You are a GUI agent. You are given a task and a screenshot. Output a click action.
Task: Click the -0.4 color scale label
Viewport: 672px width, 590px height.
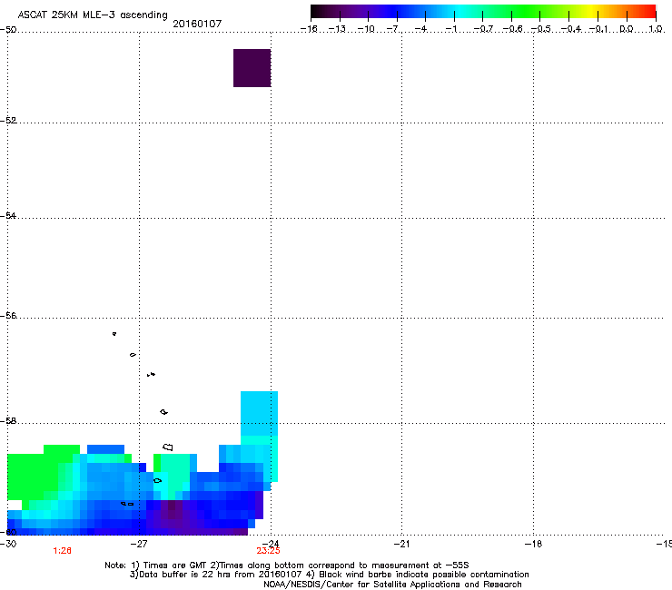coord(571,29)
